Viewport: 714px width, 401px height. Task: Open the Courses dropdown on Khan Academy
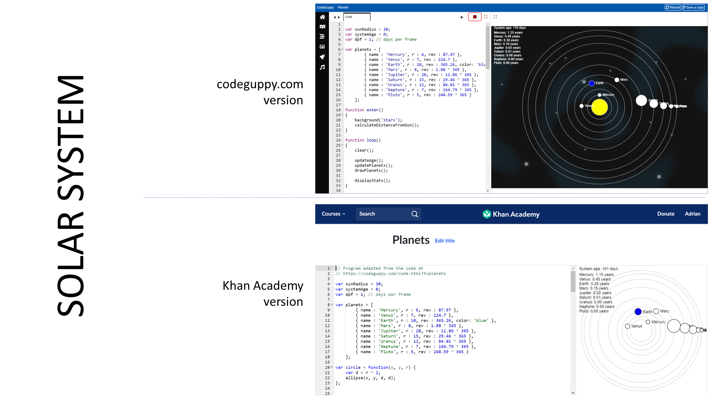[333, 214]
